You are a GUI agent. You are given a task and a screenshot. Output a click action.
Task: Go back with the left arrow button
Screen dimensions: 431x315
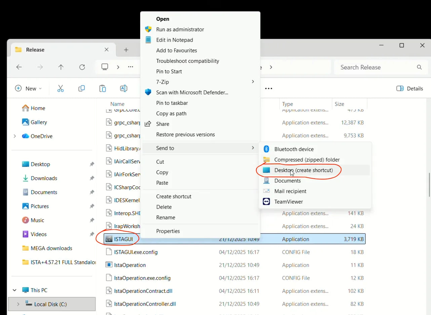(x=19, y=67)
